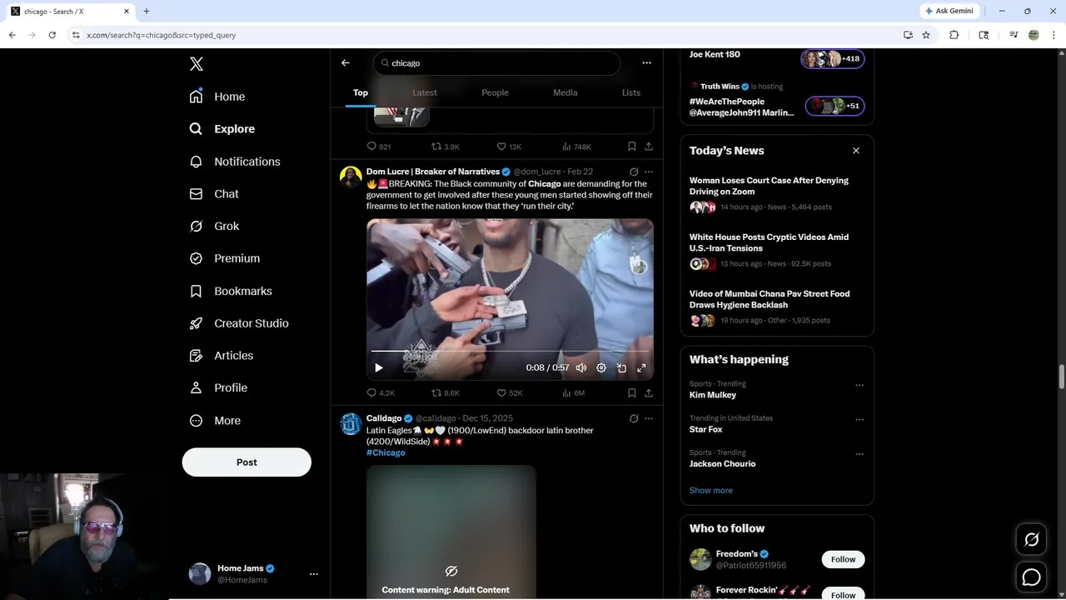Image resolution: width=1066 pixels, height=600 pixels.
Task: Reload the browser page
Action: click(52, 35)
